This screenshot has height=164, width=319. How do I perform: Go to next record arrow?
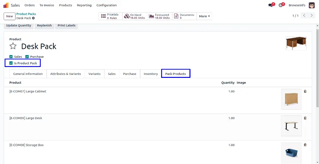[312, 16]
